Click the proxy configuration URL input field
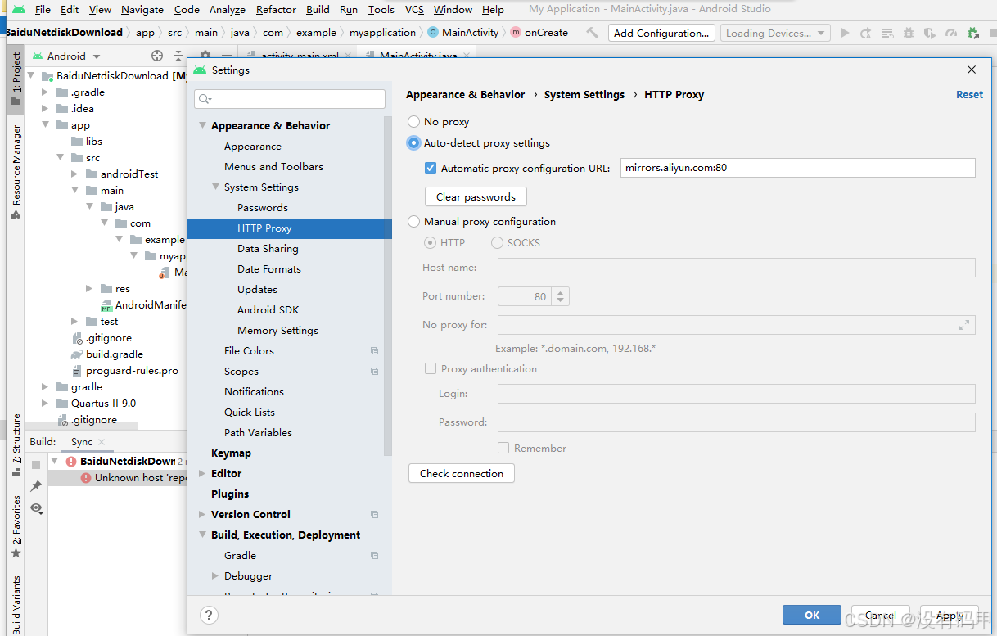Image resolution: width=997 pixels, height=636 pixels. (x=797, y=168)
